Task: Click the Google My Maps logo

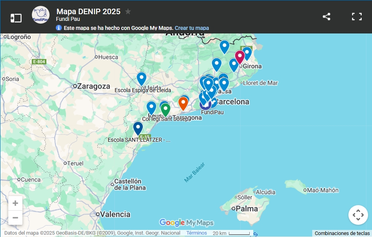Action: 186,223
